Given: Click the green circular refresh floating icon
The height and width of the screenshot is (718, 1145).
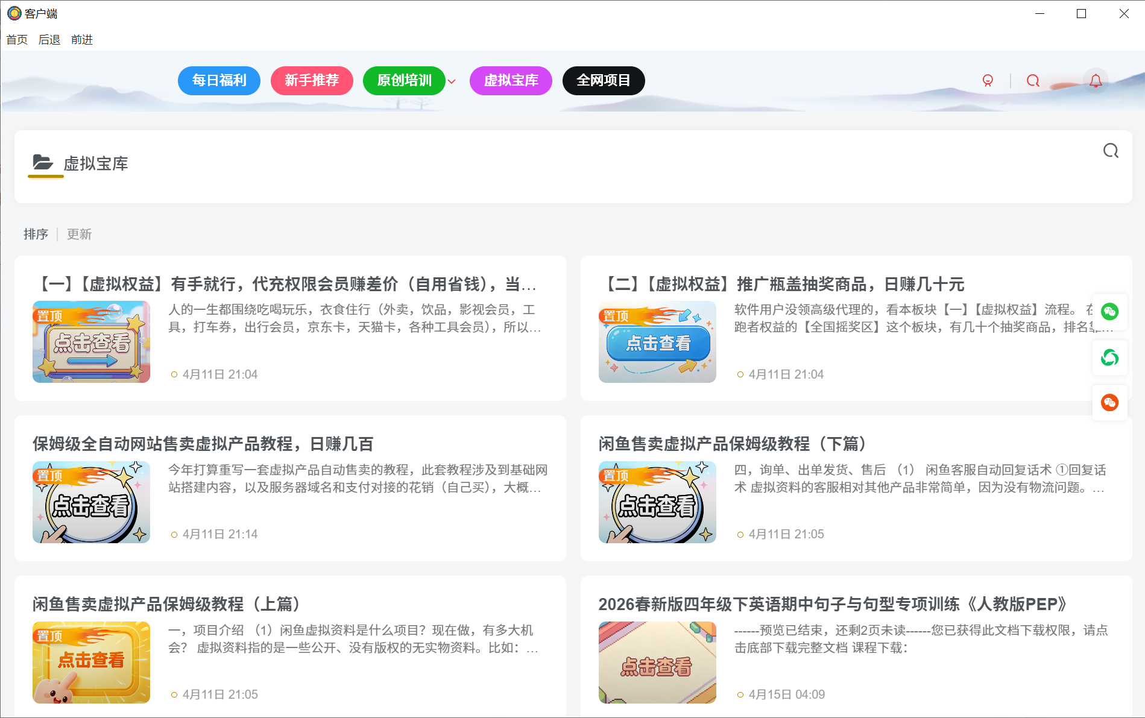Looking at the screenshot, I should (1109, 357).
